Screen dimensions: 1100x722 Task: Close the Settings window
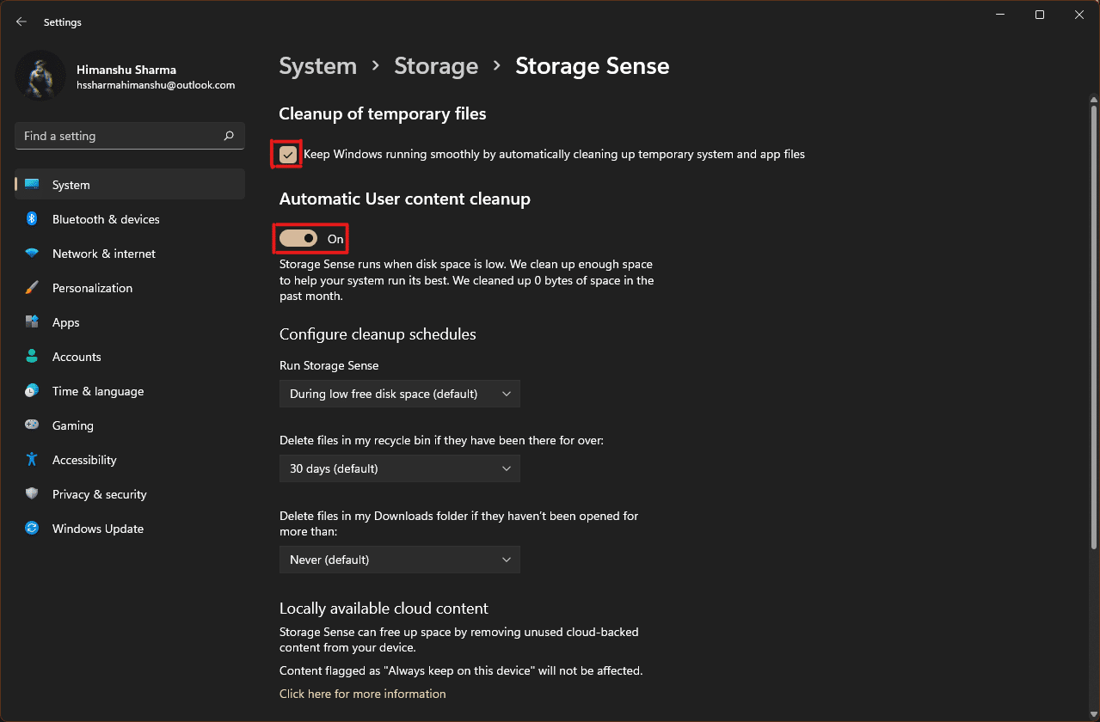click(1079, 15)
